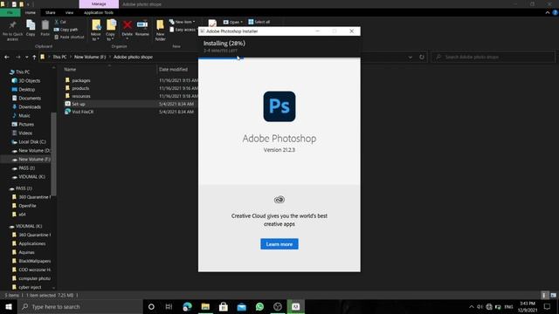Select Pictures in navigation pane

click(x=26, y=124)
